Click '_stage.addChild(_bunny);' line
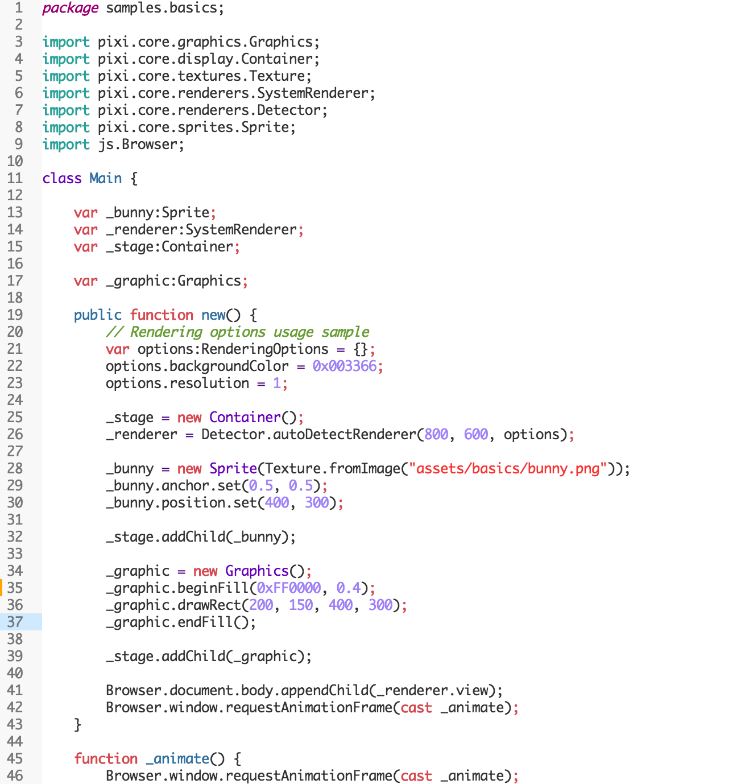Image resolution: width=745 pixels, height=784 pixels. 201,537
